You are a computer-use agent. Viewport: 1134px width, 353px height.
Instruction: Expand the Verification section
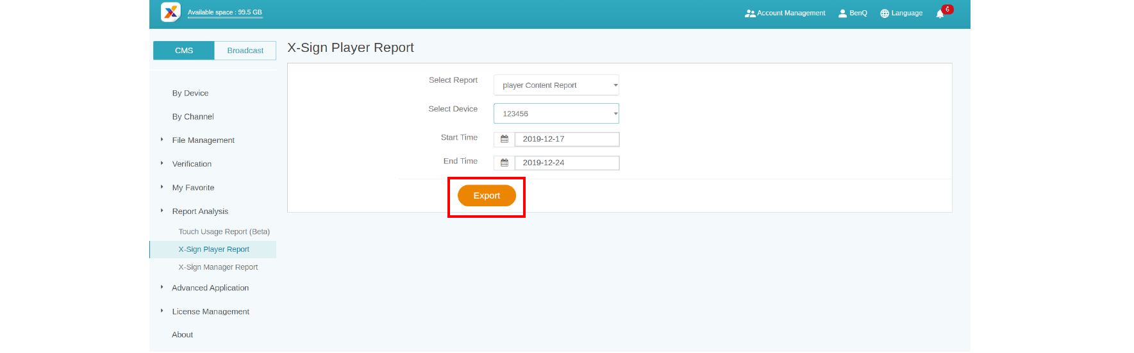coord(191,164)
